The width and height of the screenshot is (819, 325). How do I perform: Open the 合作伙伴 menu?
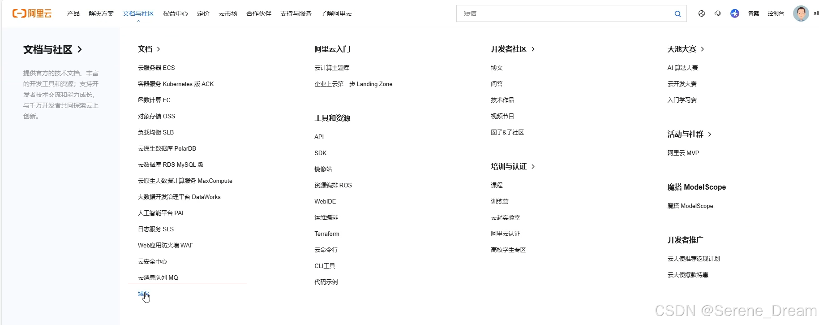[259, 13]
